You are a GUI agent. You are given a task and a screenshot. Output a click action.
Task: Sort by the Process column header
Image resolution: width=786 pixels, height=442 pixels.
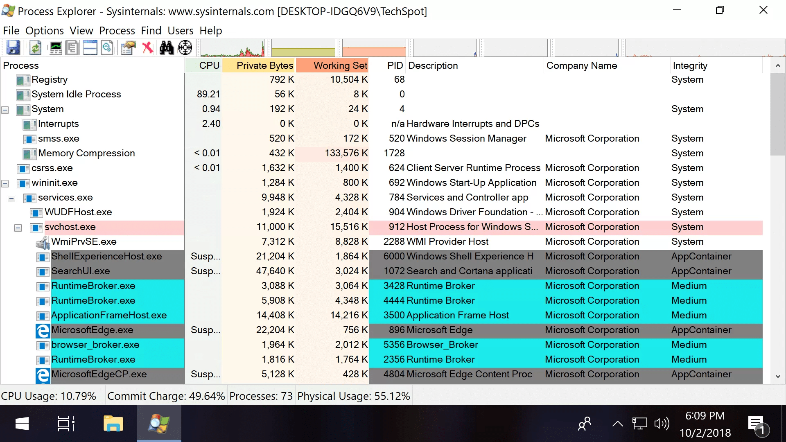(93, 65)
